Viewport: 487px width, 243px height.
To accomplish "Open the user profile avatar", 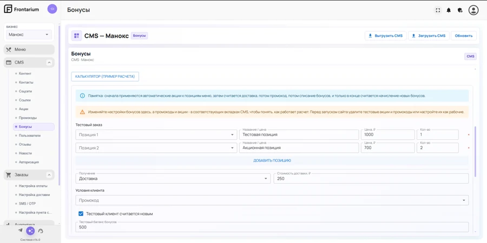I will (x=473, y=10).
